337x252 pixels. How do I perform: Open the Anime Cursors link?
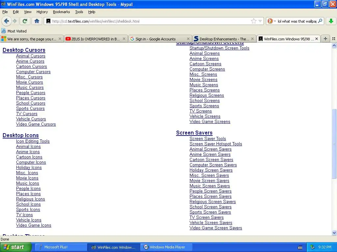(30, 61)
